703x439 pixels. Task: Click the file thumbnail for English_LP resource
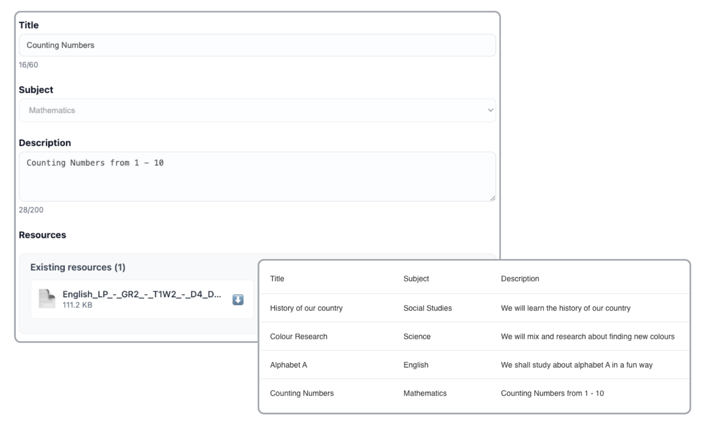tap(46, 298)
